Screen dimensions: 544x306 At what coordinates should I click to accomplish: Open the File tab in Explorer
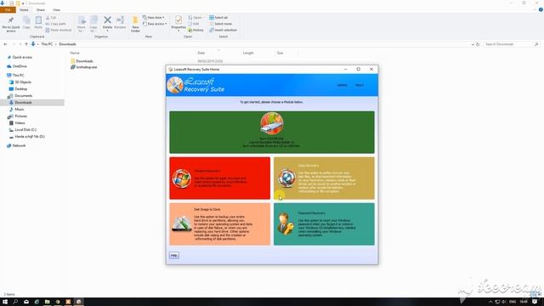[x=8, y=9]
